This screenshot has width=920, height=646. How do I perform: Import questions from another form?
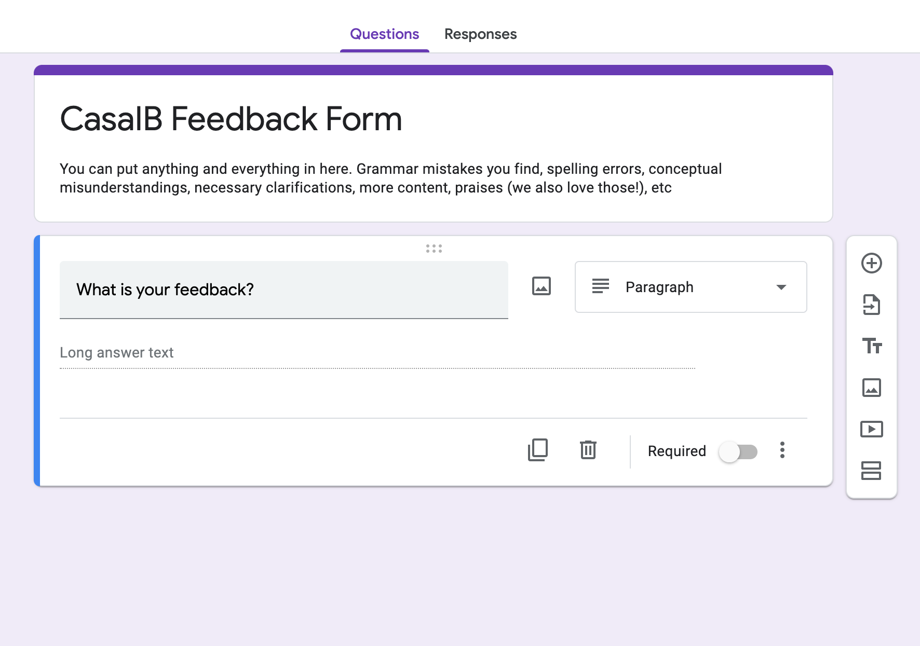[872, 305]
